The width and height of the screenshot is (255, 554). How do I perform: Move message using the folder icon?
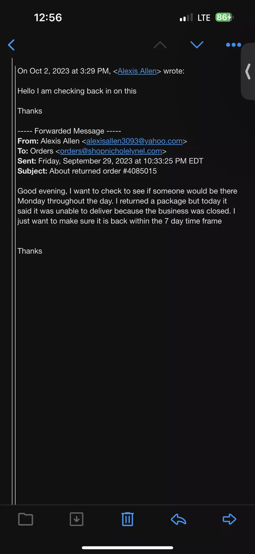[25, 519]
